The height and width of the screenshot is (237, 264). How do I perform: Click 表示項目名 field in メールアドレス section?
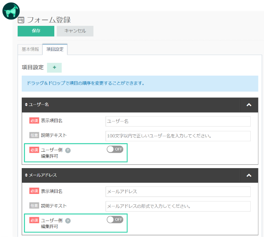178,191
